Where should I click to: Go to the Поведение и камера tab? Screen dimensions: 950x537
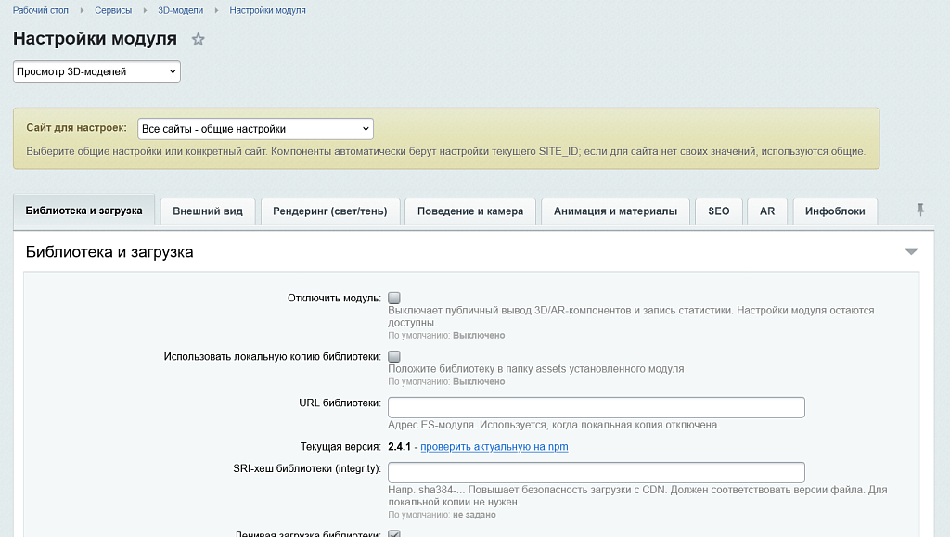pyautogui.click(x=470, y=211)
